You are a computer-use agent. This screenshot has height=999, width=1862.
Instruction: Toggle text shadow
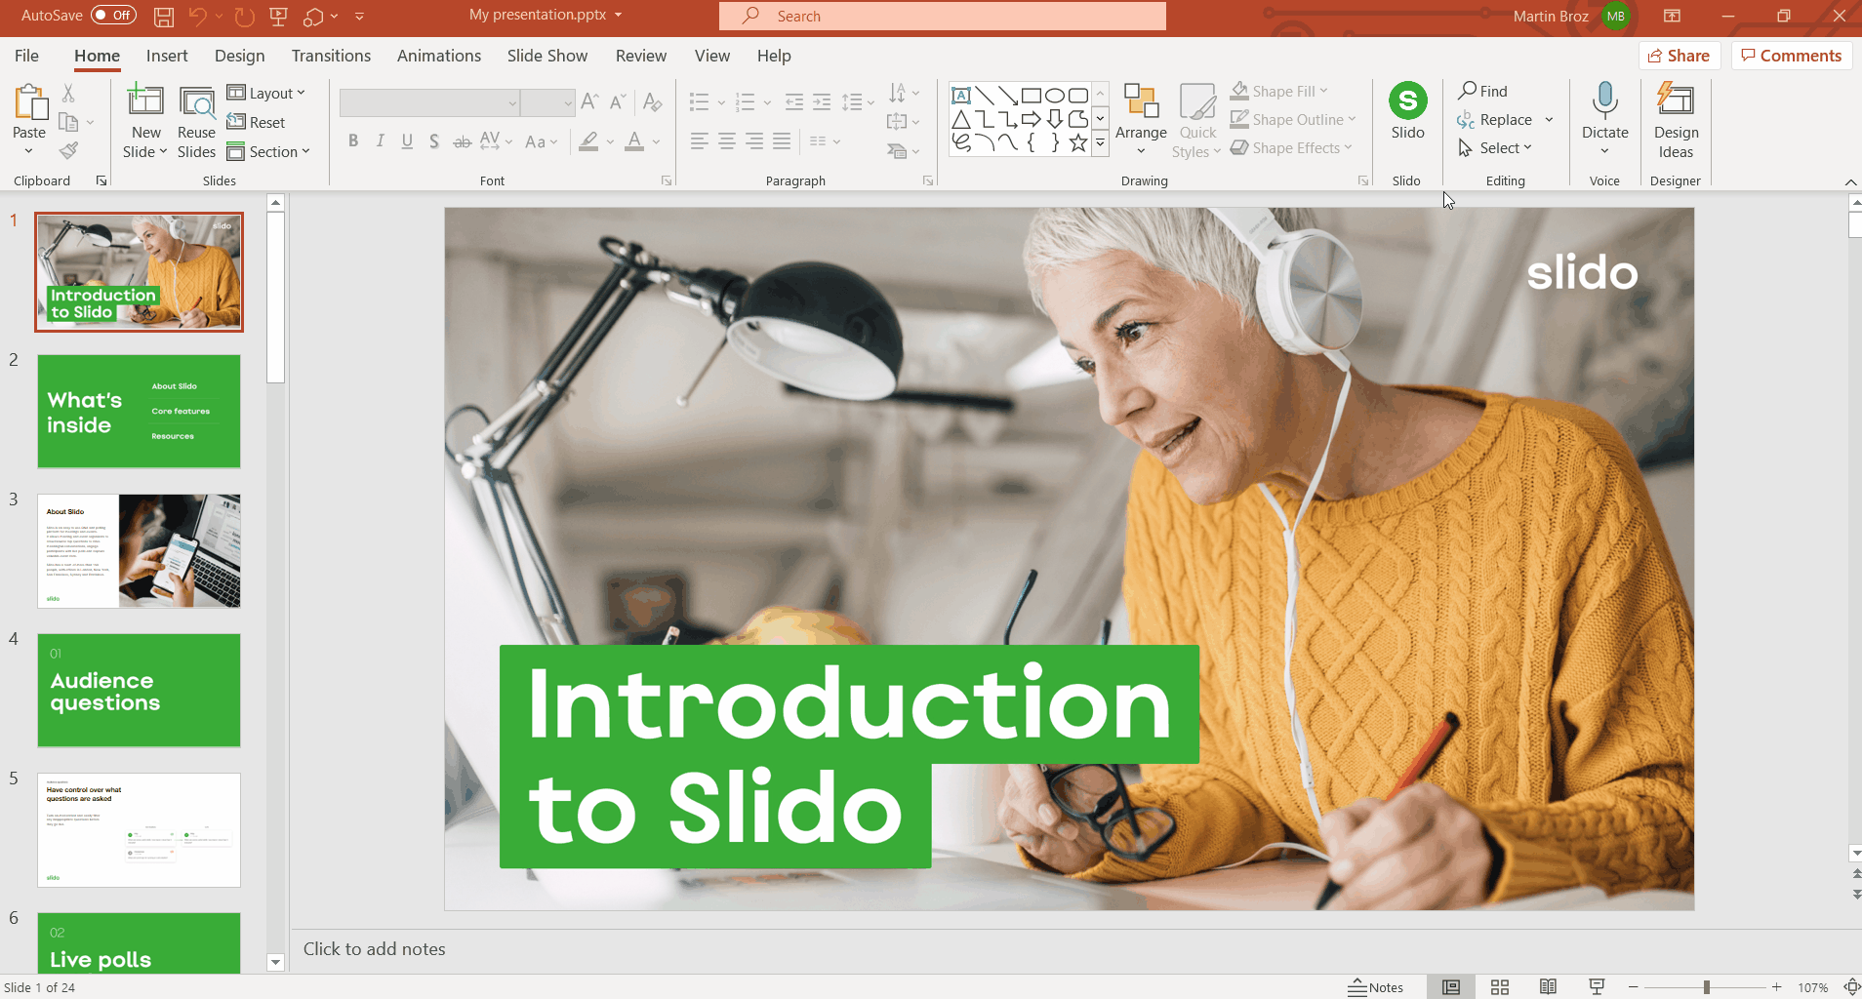coord(434,141)
